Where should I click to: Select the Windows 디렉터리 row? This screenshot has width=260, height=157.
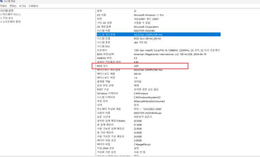159,94
